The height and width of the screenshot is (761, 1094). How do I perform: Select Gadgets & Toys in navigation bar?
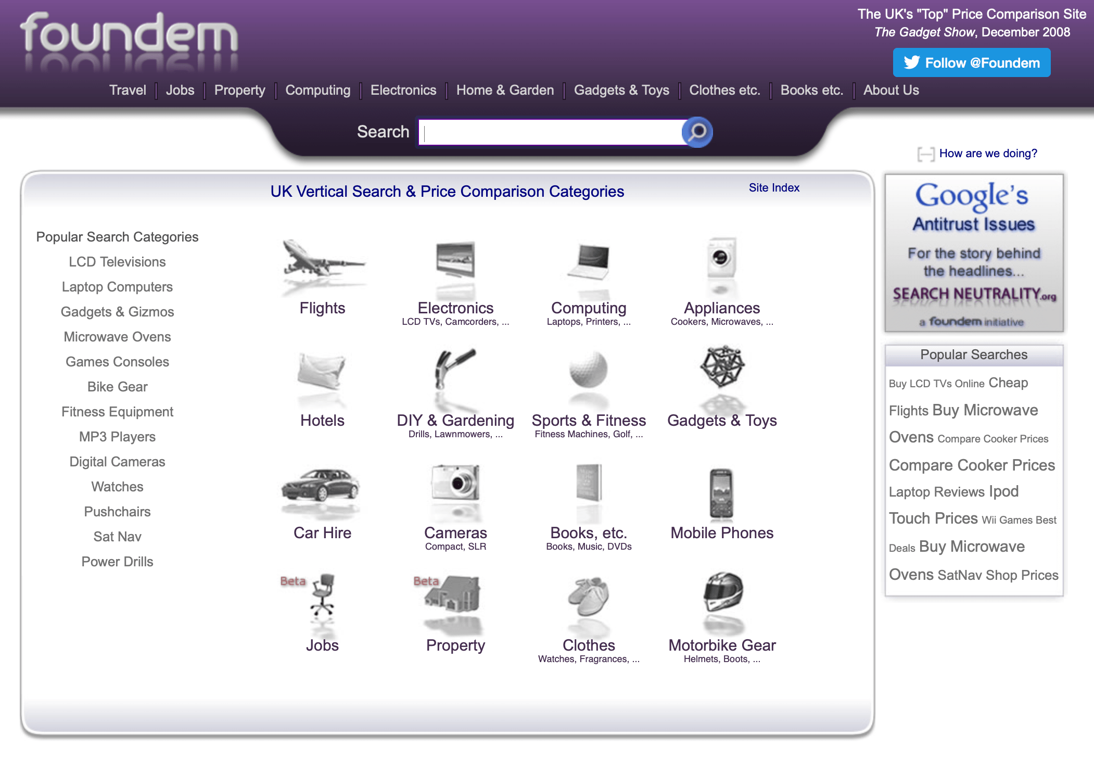(x=621, y=90)
